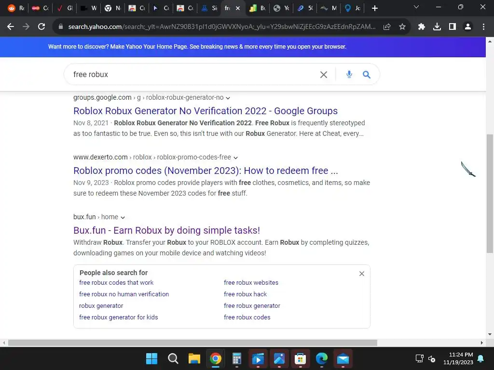This screenshot has width=494, height=370.
Task: Click the address bar URL
Action: pyautogui.click(x=221, y=27)
